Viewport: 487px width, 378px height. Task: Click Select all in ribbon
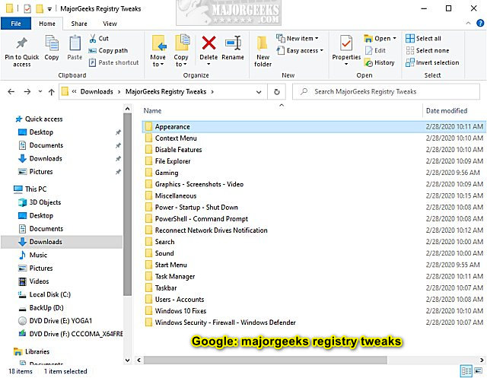point(428,38)
